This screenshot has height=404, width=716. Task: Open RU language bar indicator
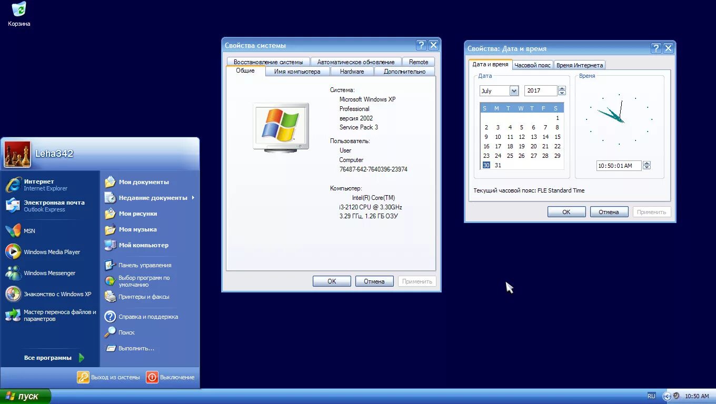[x=652, y=396]
